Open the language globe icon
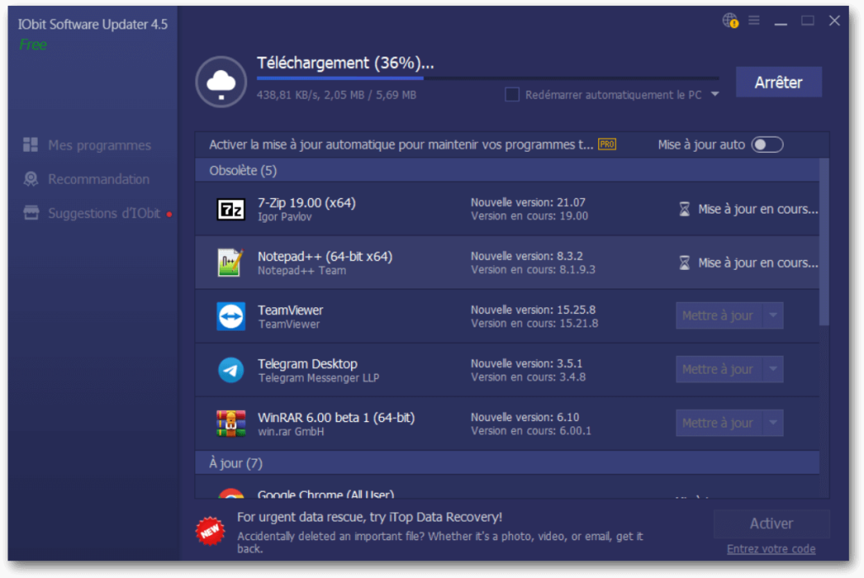Image resolution: width=864 pixels, height=578 pixels. pyautogui.click(x=730, y=21)
